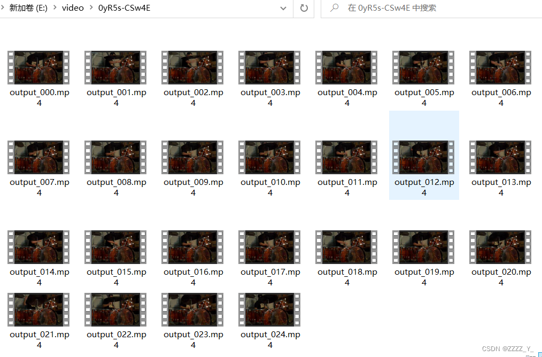Select video file output_019.mp4 thumbnail

[x=423, y=247]
